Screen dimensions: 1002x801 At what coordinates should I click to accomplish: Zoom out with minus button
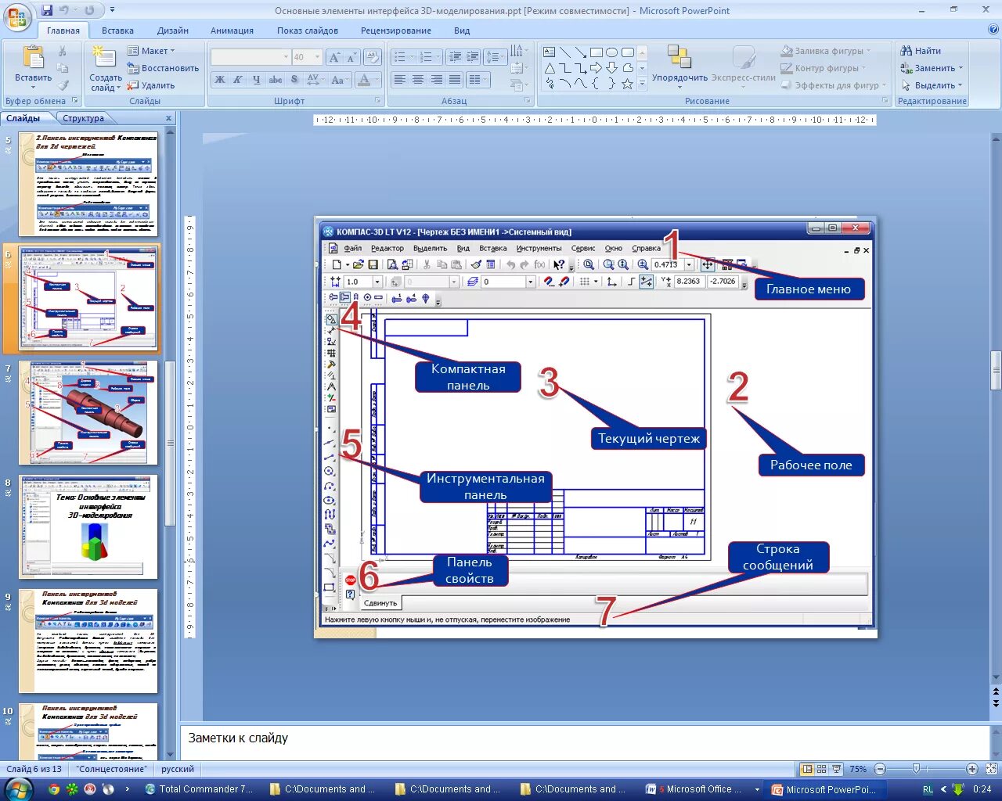click(x=880, y=769)
